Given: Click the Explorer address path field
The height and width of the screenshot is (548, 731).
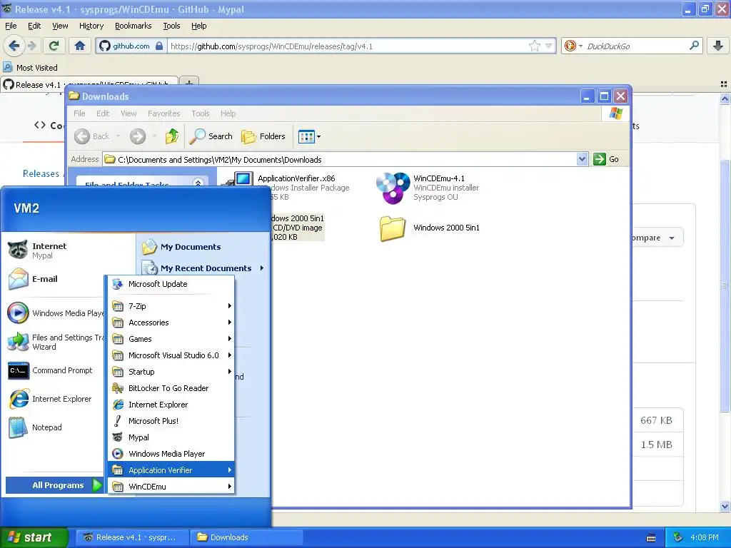Looking at the screenshot, I should 341,159.
